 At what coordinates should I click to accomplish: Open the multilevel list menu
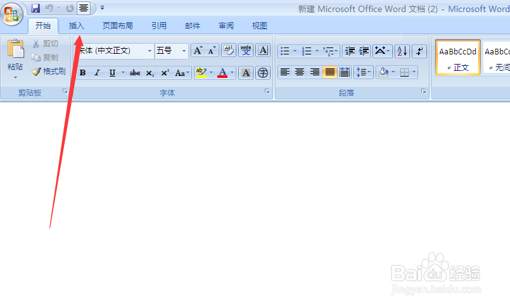pos(331,51)
